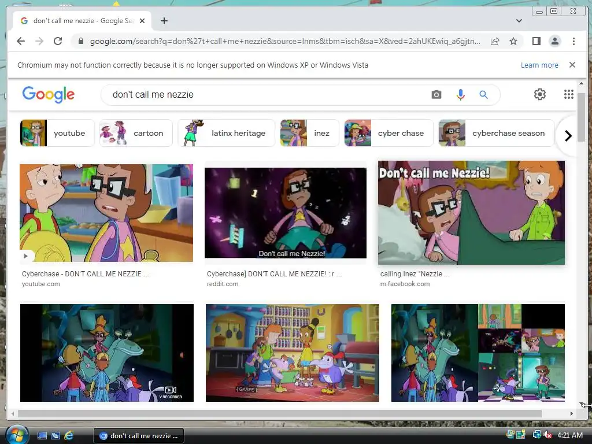Open the 'calling Inez Nezzie' result title
The image size is (592, 444).
coord(415,273)
